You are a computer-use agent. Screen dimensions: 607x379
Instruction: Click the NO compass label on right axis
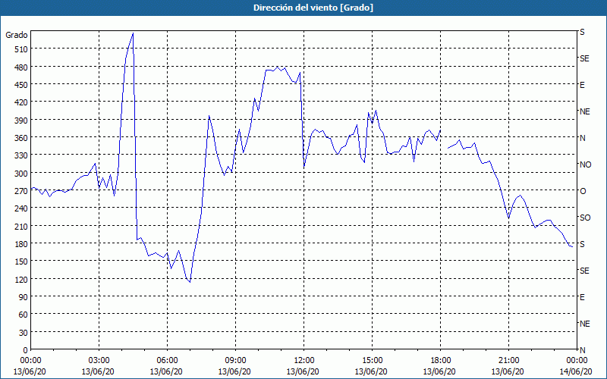[x=585, y=164]
